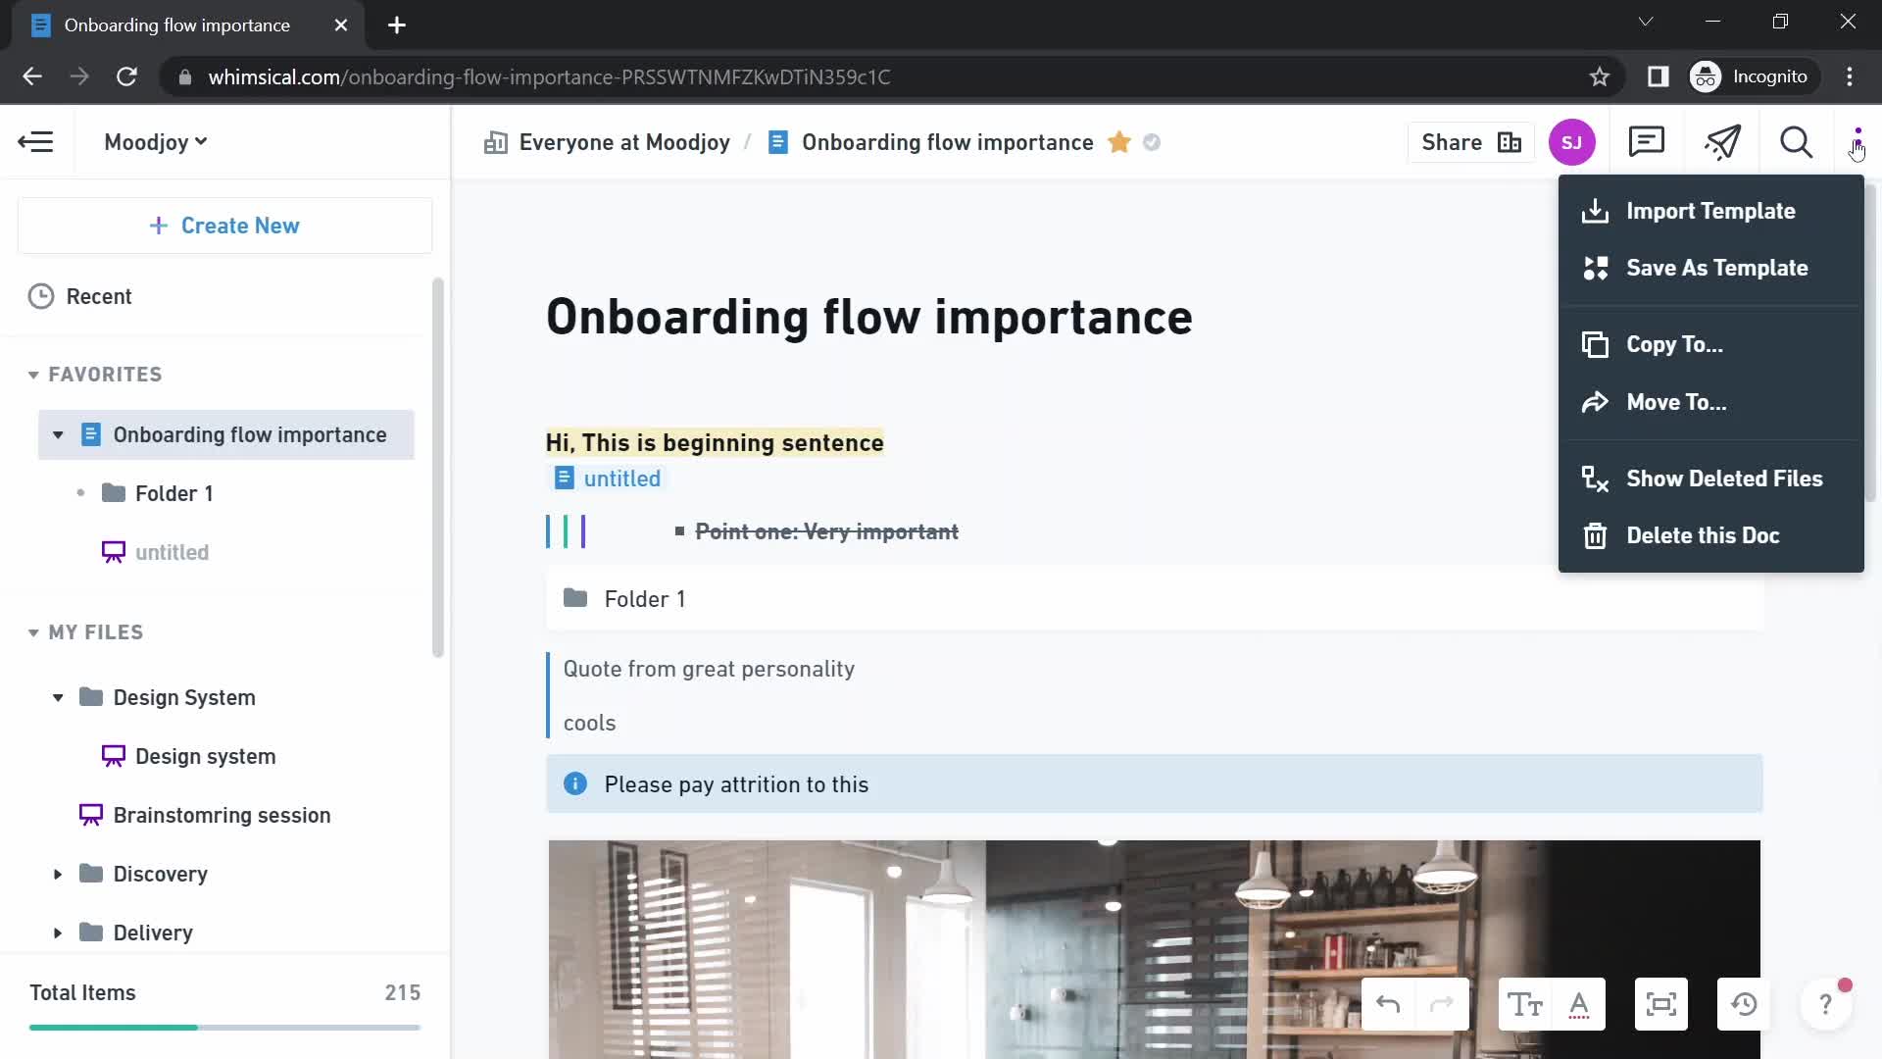Click the starred favorite icon

[x=1119, y=142]
